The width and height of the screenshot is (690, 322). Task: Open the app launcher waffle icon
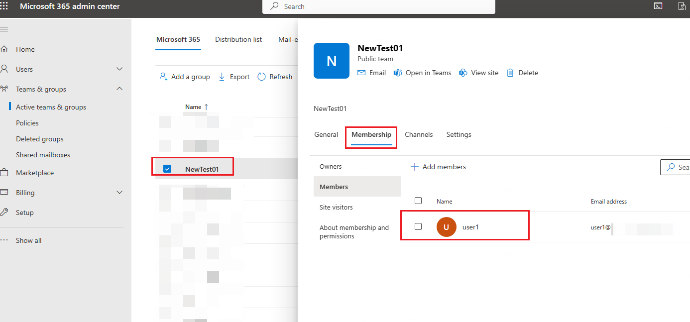click(x=4, y=6)
